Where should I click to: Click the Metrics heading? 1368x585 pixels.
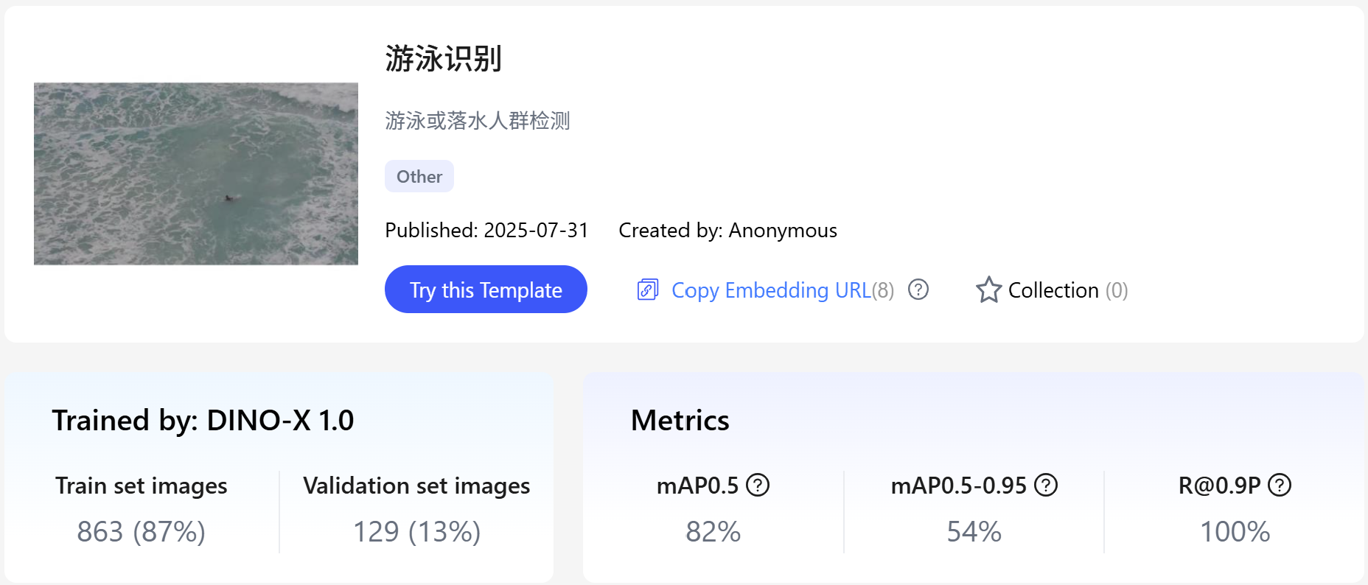[x=680, y=420]
